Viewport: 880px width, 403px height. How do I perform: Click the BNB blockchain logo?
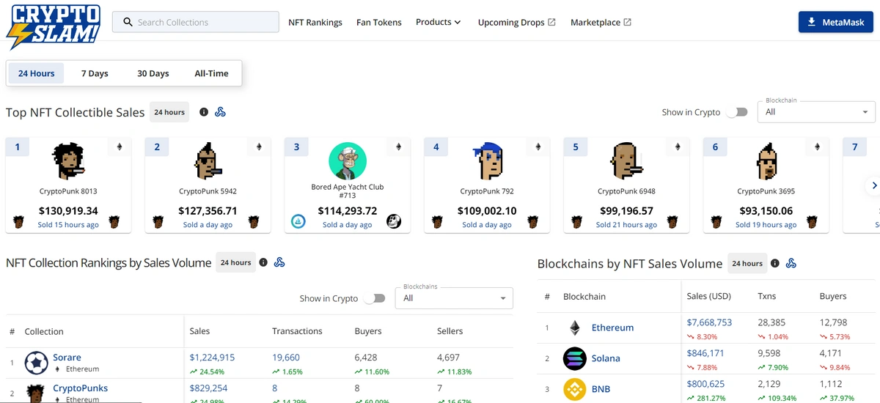point(575,389)
